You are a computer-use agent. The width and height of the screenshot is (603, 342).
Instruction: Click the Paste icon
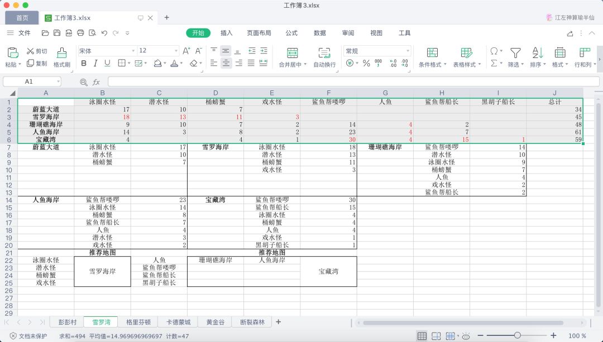pyautogui.click(x=12, y=52)
